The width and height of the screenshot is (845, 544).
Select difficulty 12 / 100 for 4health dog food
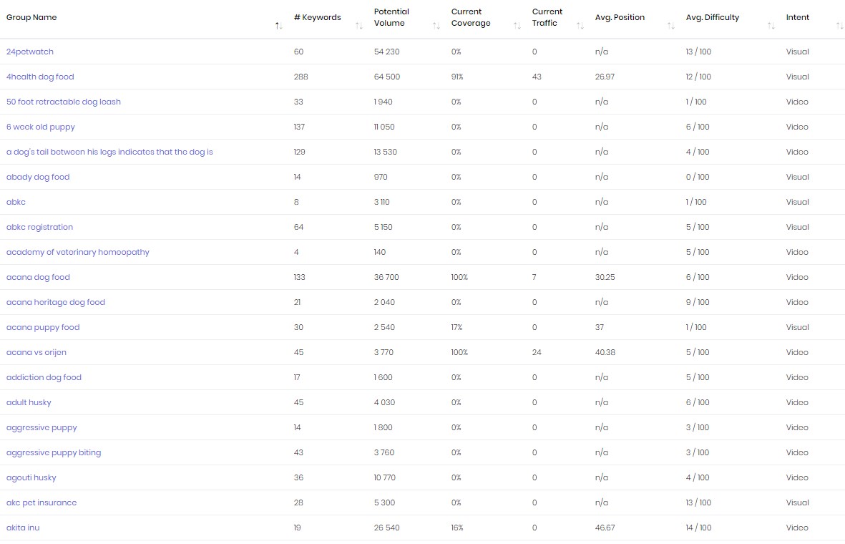coord(698,77)
